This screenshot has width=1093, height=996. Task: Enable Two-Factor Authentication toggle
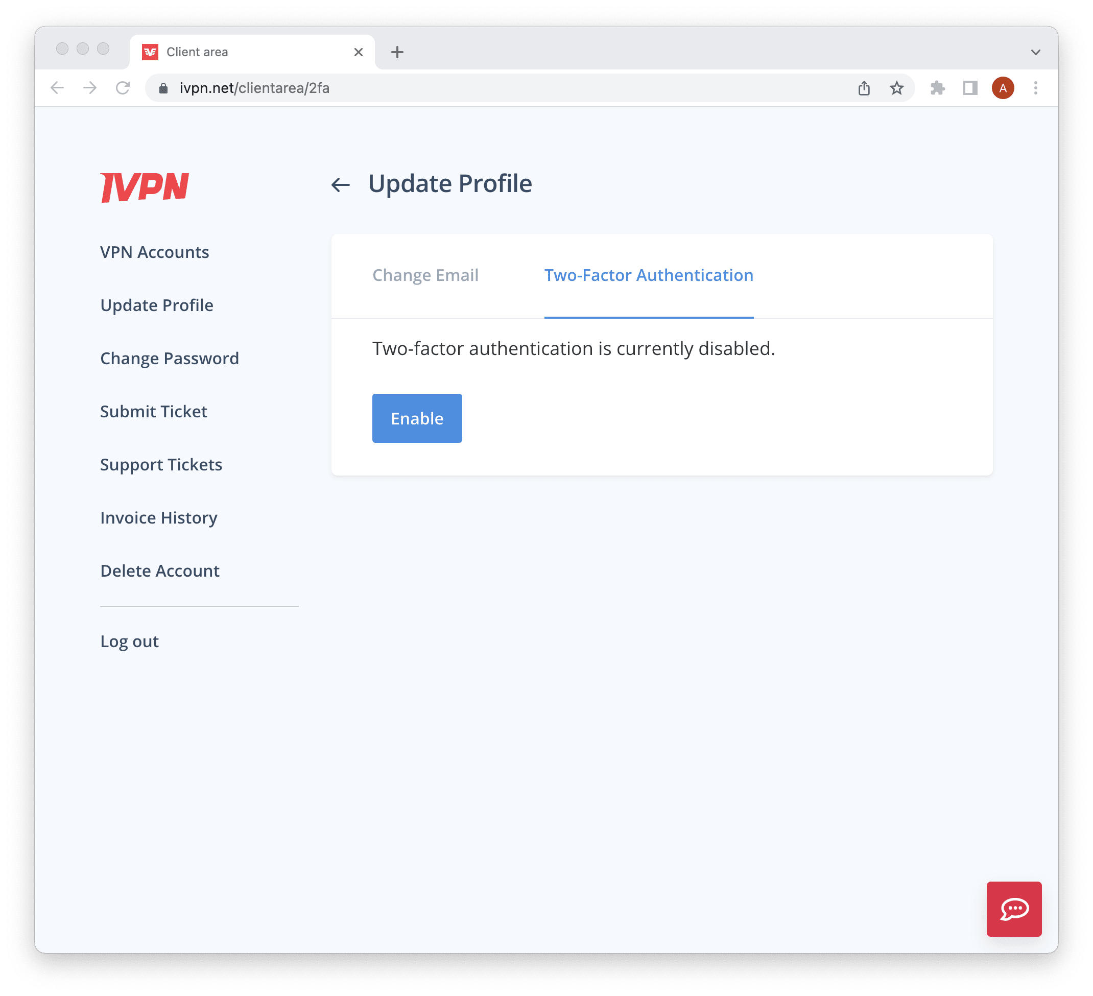(x=417, y=418)
